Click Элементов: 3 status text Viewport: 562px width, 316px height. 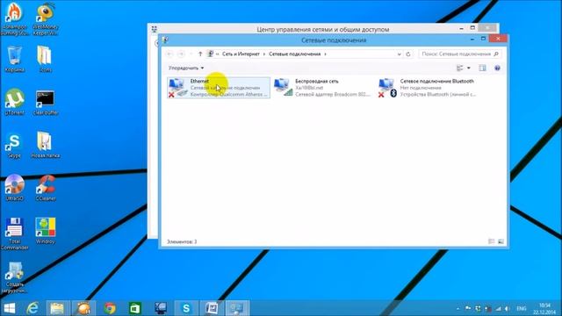182,242
